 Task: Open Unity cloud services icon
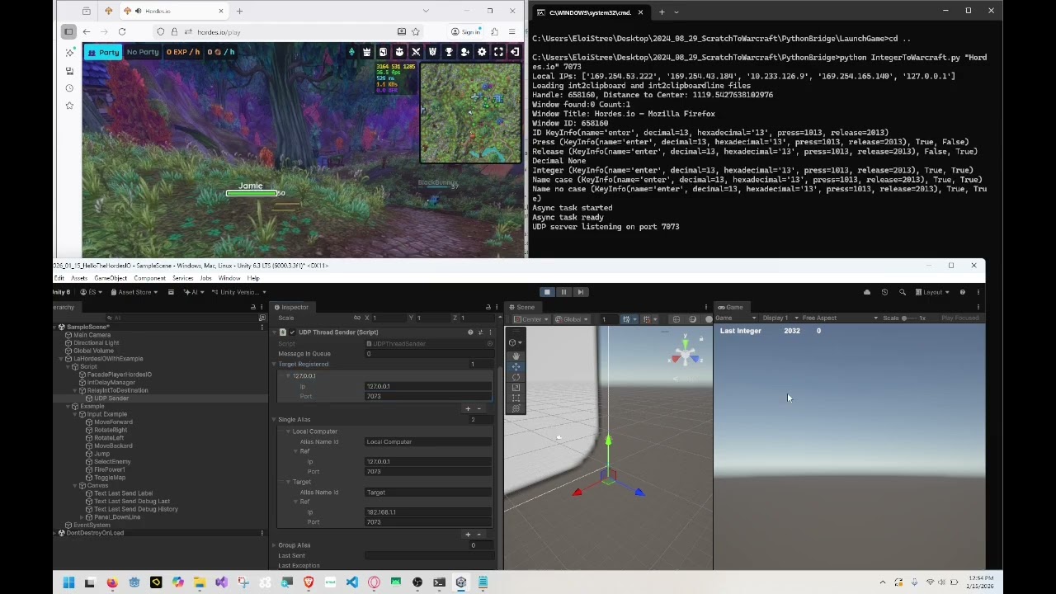click(x=866, y=292)
